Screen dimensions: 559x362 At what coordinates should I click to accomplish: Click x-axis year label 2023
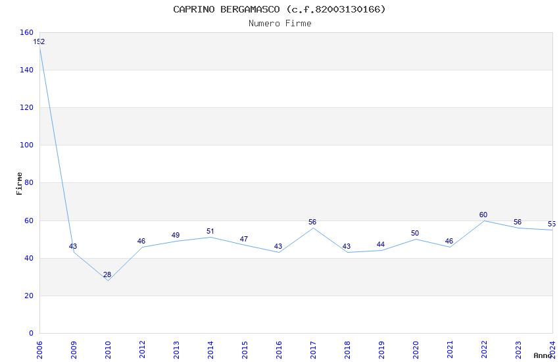519,350
